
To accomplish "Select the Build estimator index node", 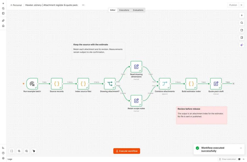I will pyautogui.click(x=191, y=84).
